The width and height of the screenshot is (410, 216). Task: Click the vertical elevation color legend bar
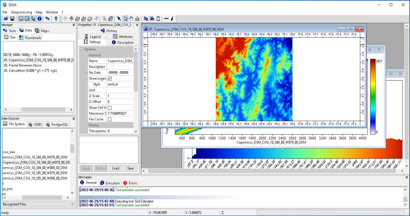[373, 96]
